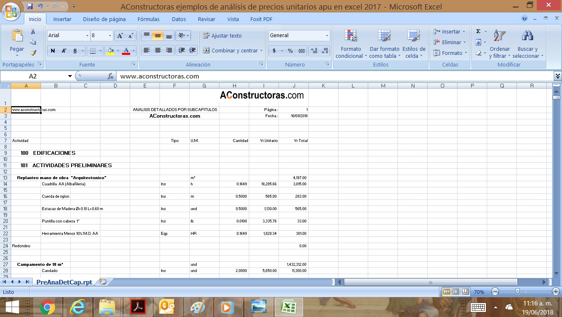Align text to bottom of cell
The width and height of the screenshot is (562, 317).
(x=169, y=35)
